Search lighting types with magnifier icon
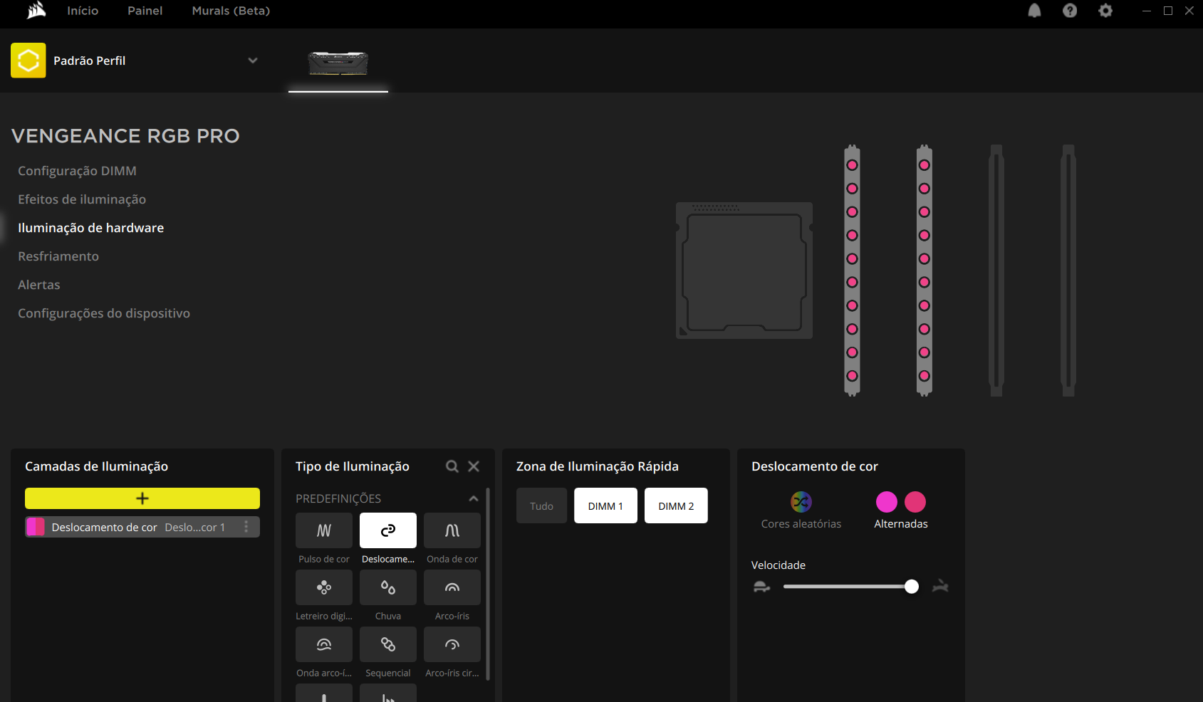Viewport: 1203px width, 702px height. point(452,466)
